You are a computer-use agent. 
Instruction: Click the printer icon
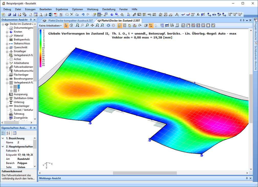tap(45, 15)
